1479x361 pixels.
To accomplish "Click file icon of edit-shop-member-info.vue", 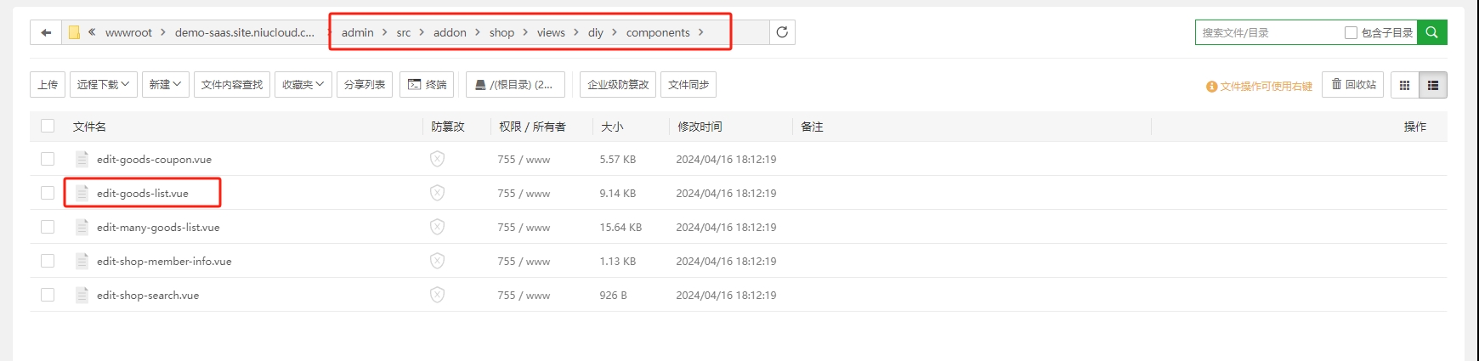I will [x=82, y=261].
